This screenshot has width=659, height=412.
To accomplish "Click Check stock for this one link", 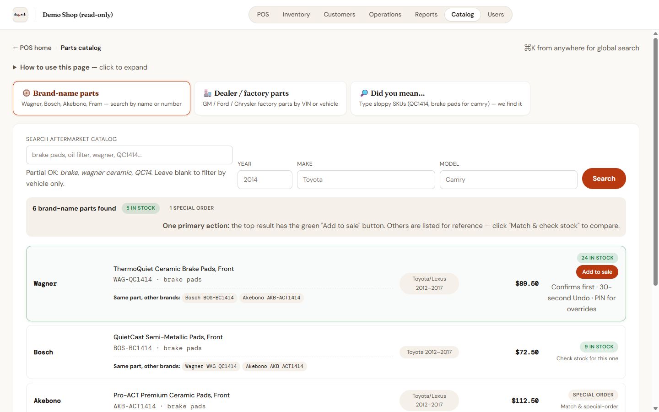I will 587,358.
